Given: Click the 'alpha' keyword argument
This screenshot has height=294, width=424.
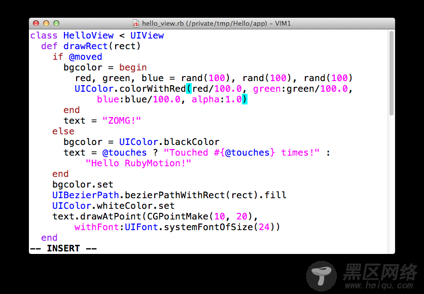Looking at the screenshot, I should [x=205, y=99].
